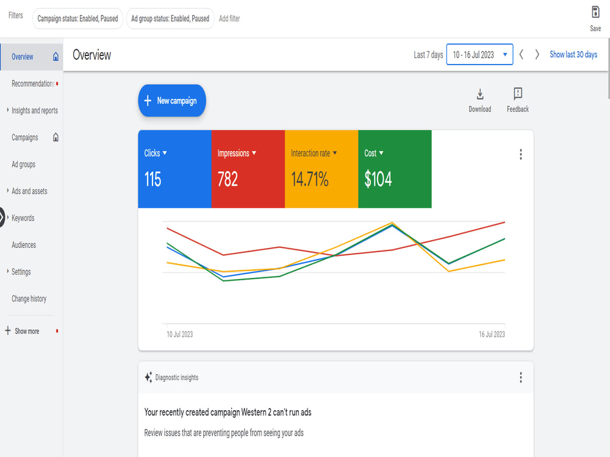The width and height of the screenshot is (610, 457).
Task: Click the Filters label
Action: point(16,15)
